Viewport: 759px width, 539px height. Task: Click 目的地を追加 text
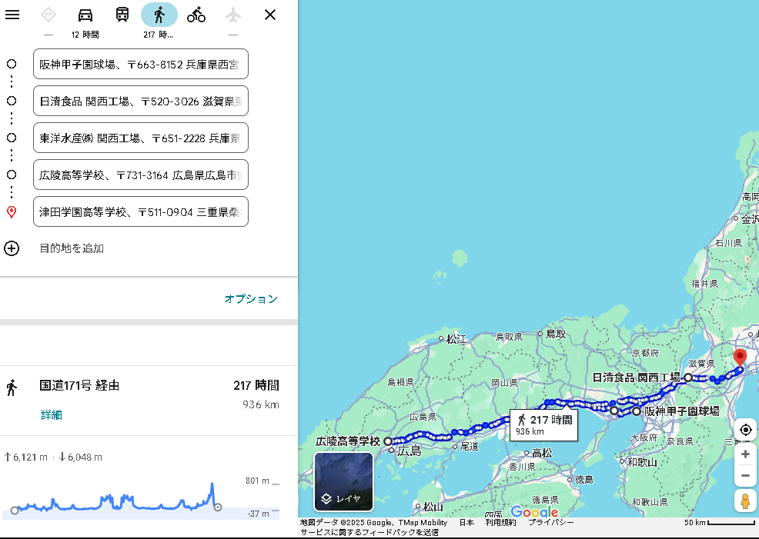click(72, 248)
